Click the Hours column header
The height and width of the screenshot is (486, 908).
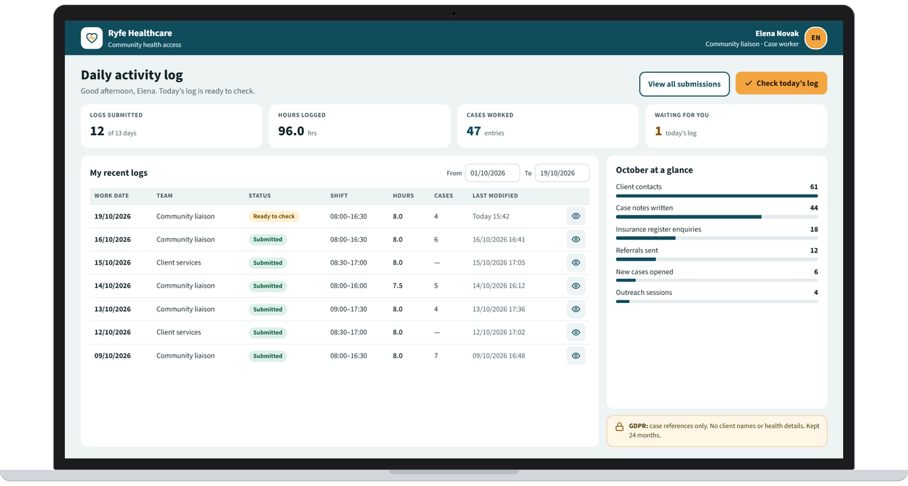coord(403,196)
